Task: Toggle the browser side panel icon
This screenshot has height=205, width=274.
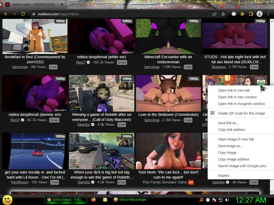Action: pos(251,14)
